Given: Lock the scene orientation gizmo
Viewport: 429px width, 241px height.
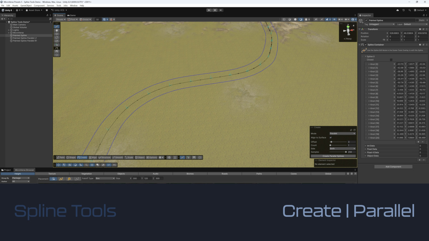Looking at the screenshot, I should (354, 25).
